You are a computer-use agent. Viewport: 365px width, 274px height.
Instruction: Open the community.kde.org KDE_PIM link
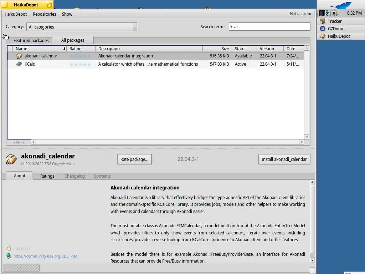click(45, 256)
